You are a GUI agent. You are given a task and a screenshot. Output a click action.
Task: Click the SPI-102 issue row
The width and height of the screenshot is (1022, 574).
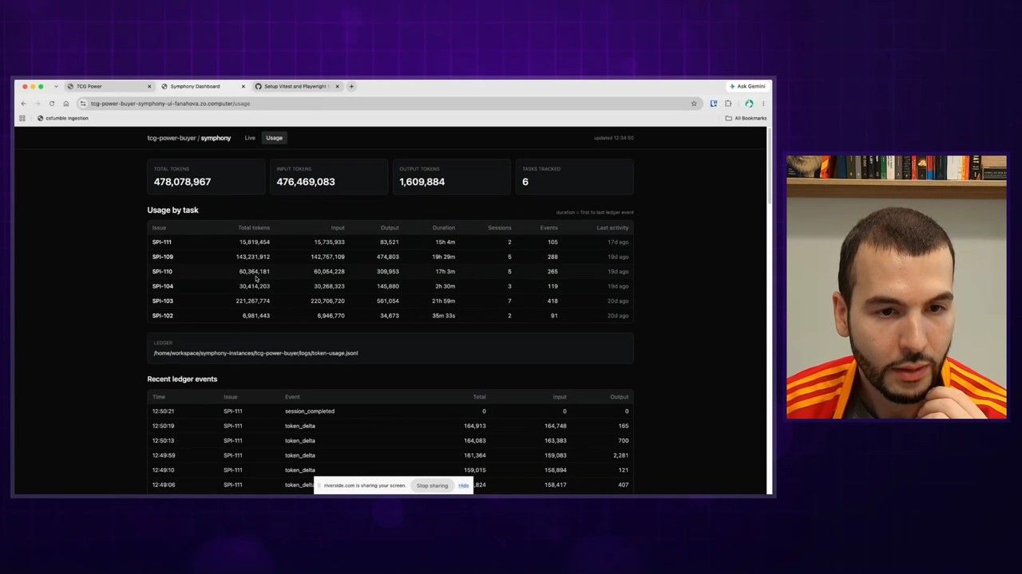coord(390,316)
